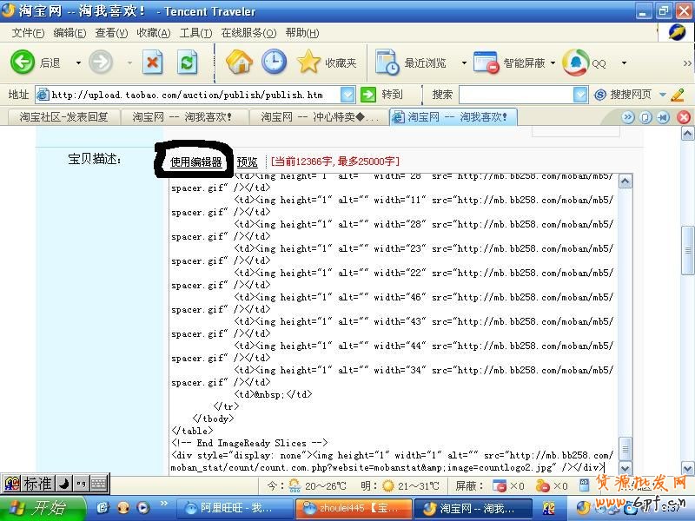Image resolution: width=695 pixels, height=521 pixels.
Task: Open the 收藏(A) menu
Action: [154, 33]
